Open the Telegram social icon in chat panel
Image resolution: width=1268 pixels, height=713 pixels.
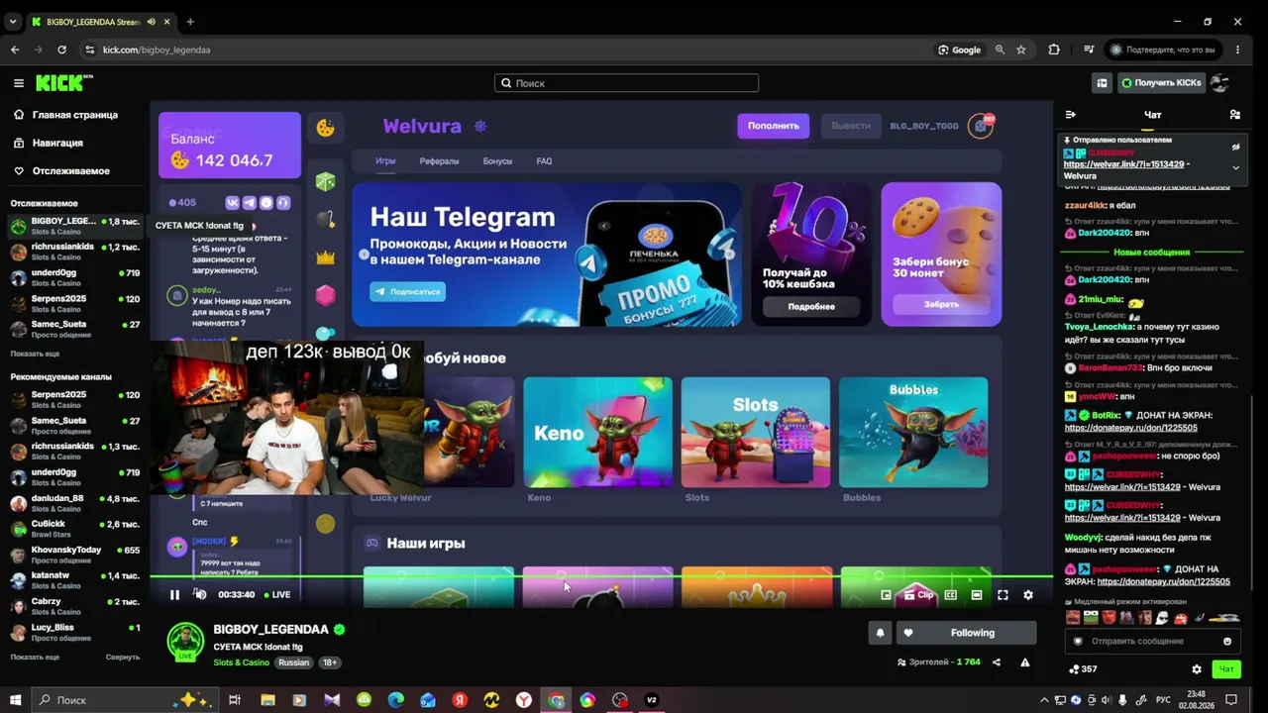tap(250, 203)
